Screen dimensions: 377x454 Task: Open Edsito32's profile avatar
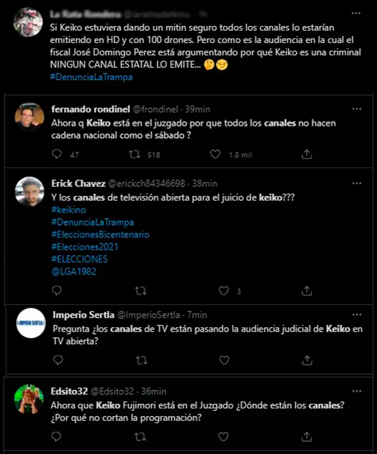pyautogui.click(x=29, y=399)
